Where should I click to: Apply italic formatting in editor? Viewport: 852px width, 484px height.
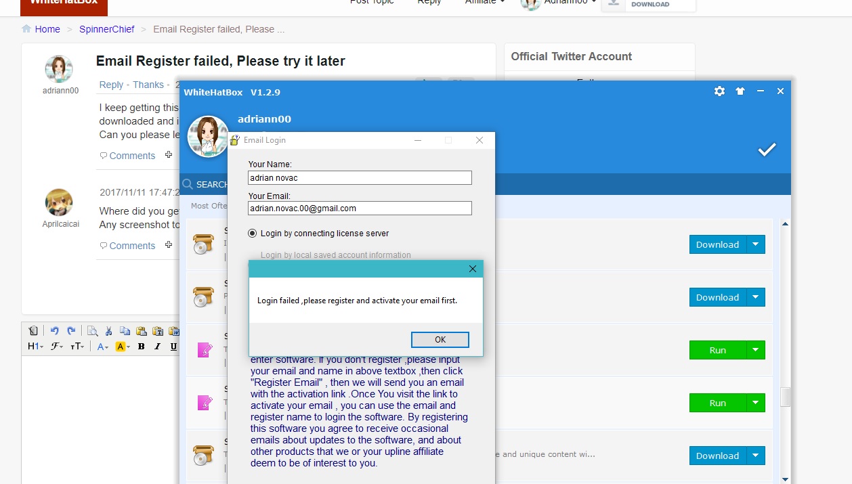[157, 347]
